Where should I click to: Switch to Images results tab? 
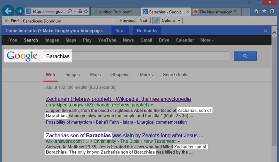tap(73, 75)
